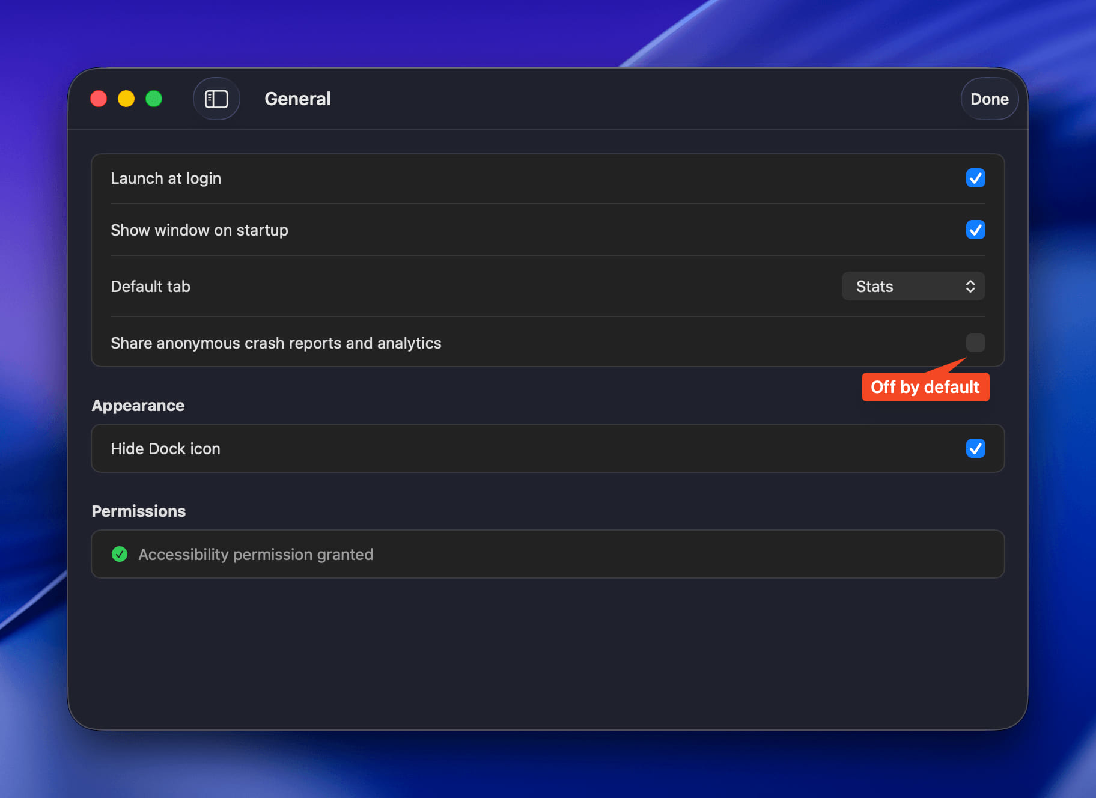Click the green fullscreen window button
The height and width of the screenshot is (798, 1096).
coord(154,99)
